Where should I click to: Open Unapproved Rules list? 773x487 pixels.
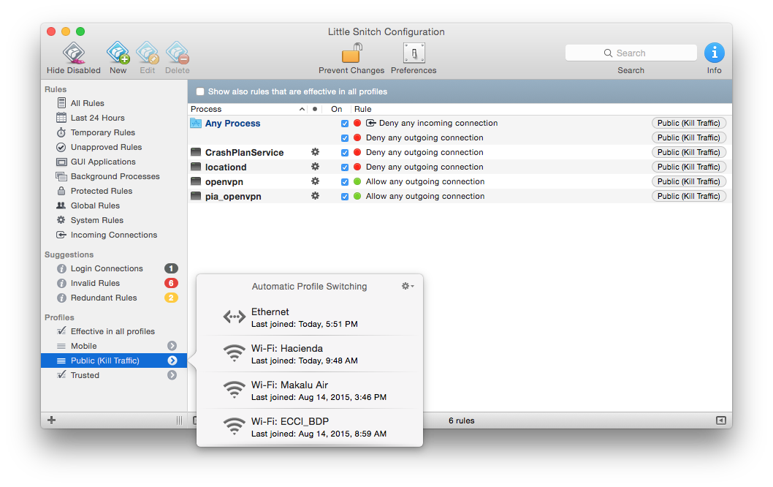(106, 147)
